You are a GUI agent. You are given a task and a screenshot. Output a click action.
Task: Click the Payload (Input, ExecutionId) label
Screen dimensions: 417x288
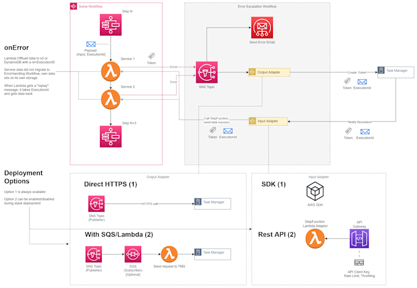(x=91, y=52)
